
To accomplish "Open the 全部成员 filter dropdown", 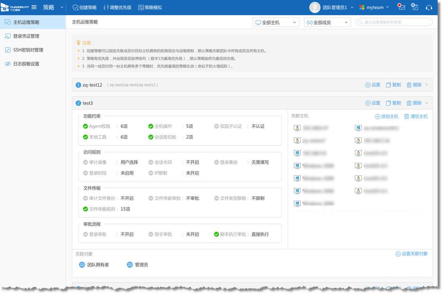I will coord(327,22).
